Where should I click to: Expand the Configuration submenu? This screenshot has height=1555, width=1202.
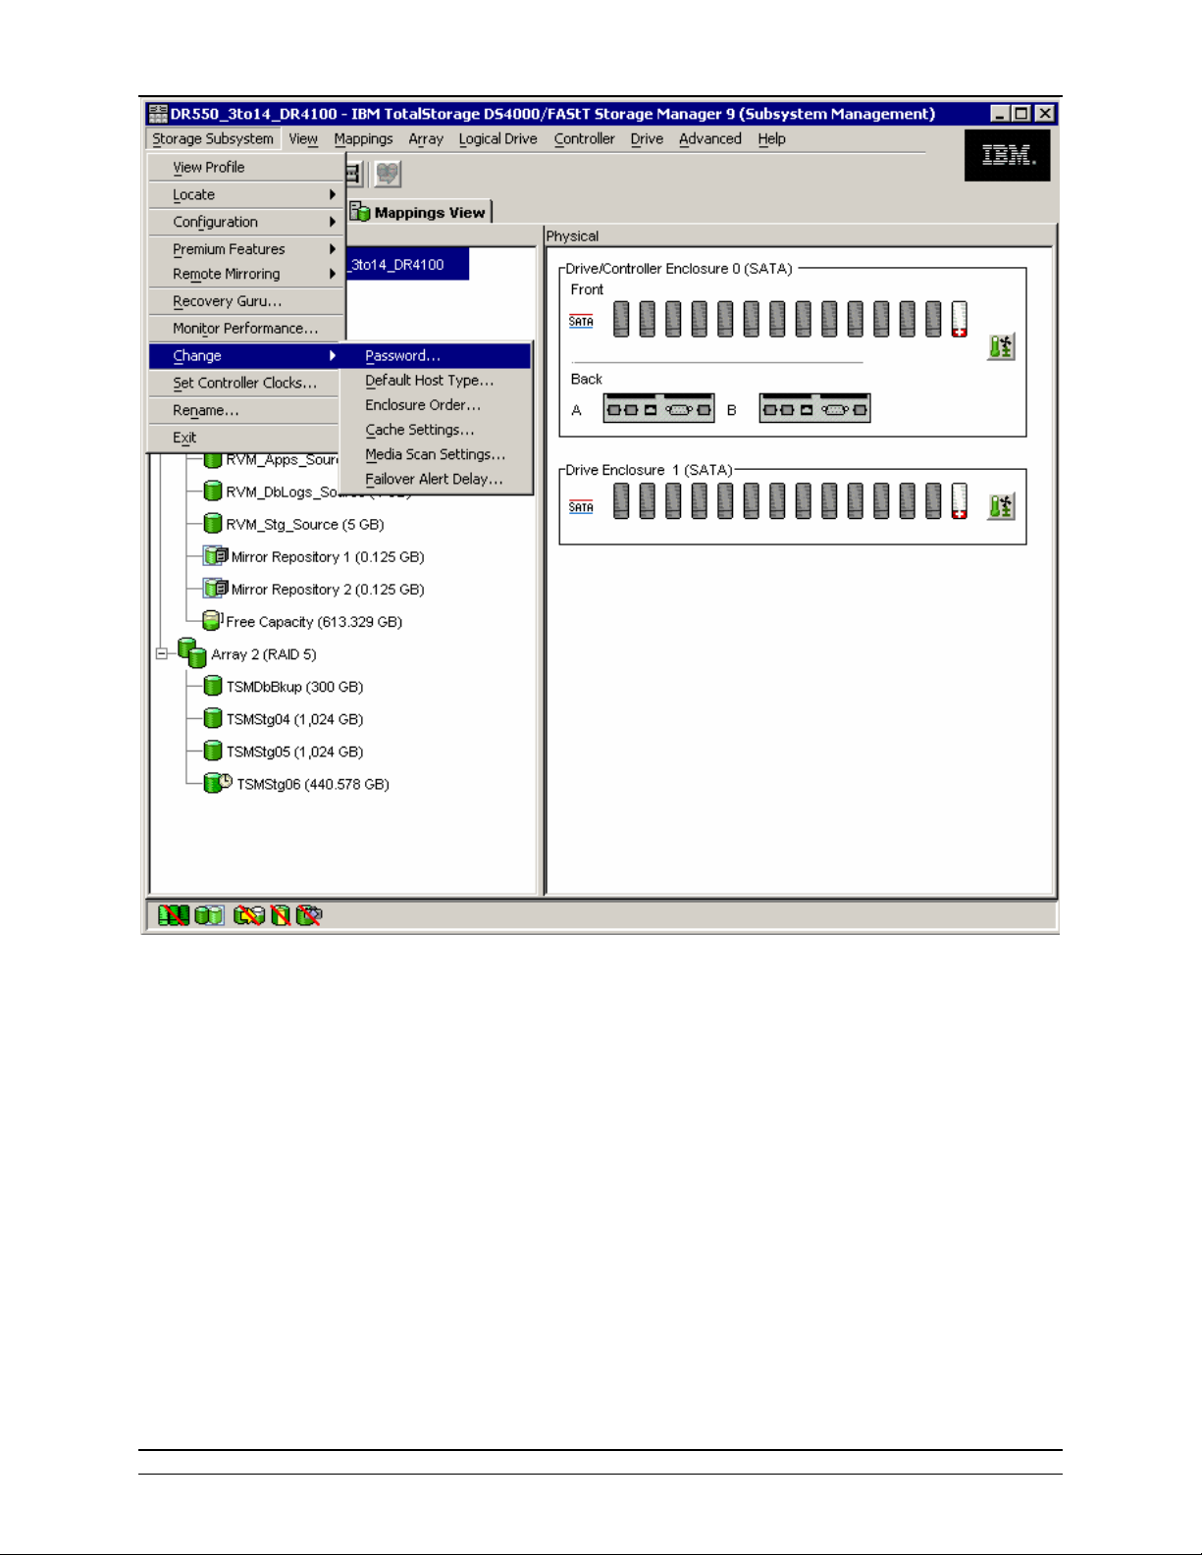tap(245, 223)
